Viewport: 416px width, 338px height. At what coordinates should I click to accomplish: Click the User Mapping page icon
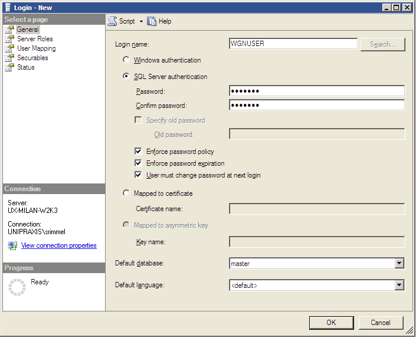[x=9, y=48]
